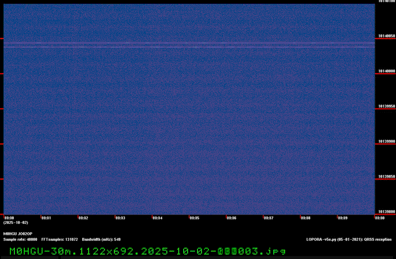Click the 10139800 frequency axis label
396x259 pixels.
(387, 212)
